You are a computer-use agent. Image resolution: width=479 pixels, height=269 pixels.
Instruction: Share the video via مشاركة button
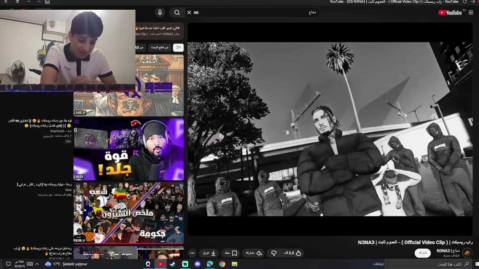(254, 253)
